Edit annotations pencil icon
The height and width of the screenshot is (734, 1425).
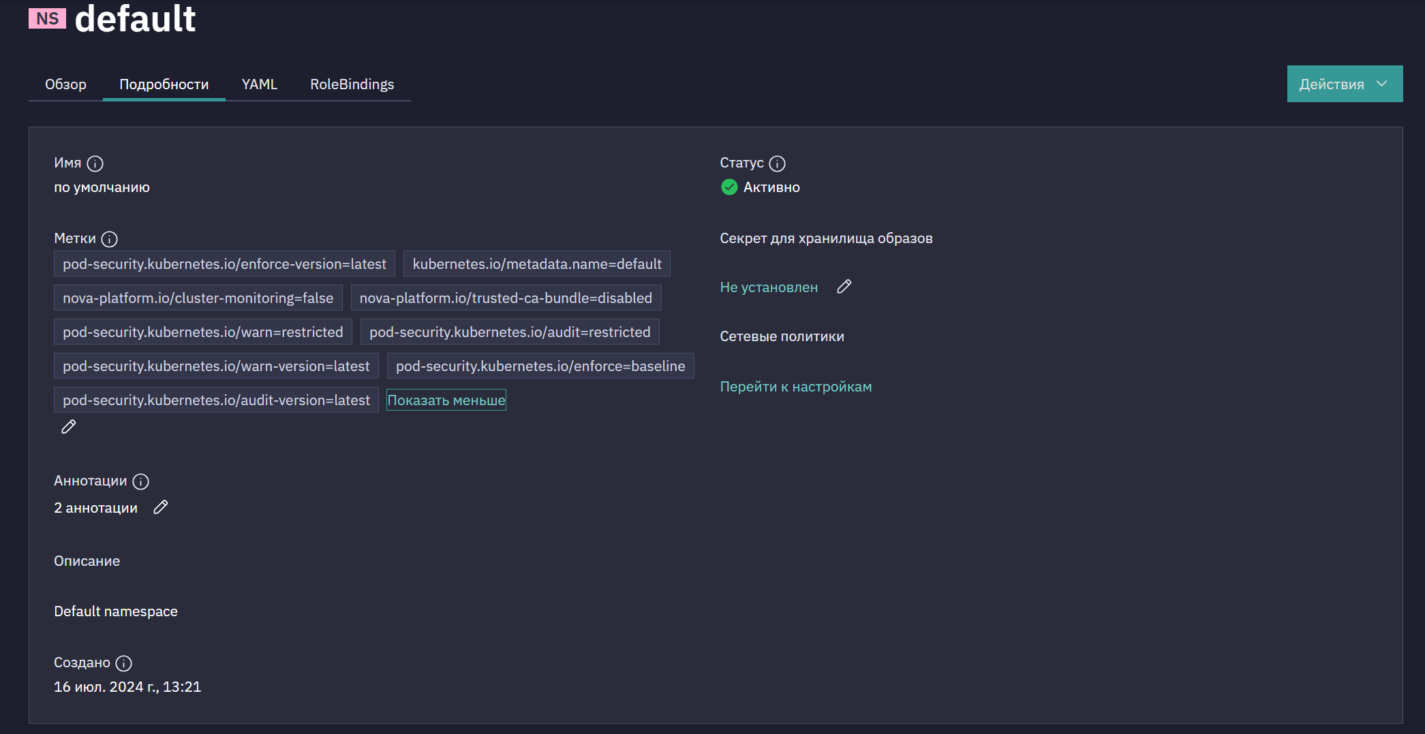[161, 507]
